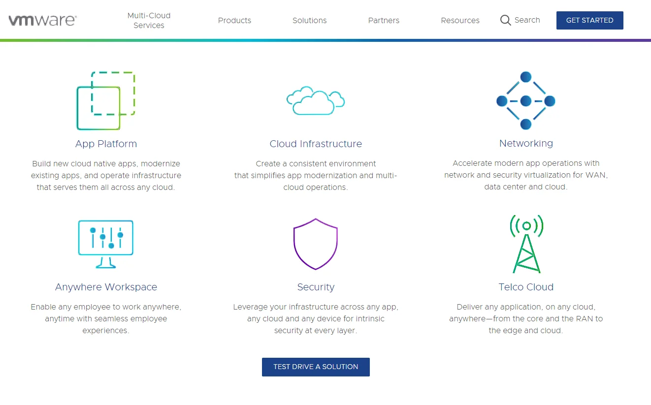Click text "Enable any employee to work anywhere,"
Image resolution: width=651 pixels, height=405 pixels.
[106, 307]
